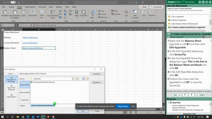
Task: Switch to the Formulas tab
Action: click(42, 7)
